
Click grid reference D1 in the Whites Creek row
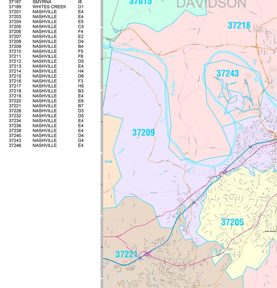81,7
